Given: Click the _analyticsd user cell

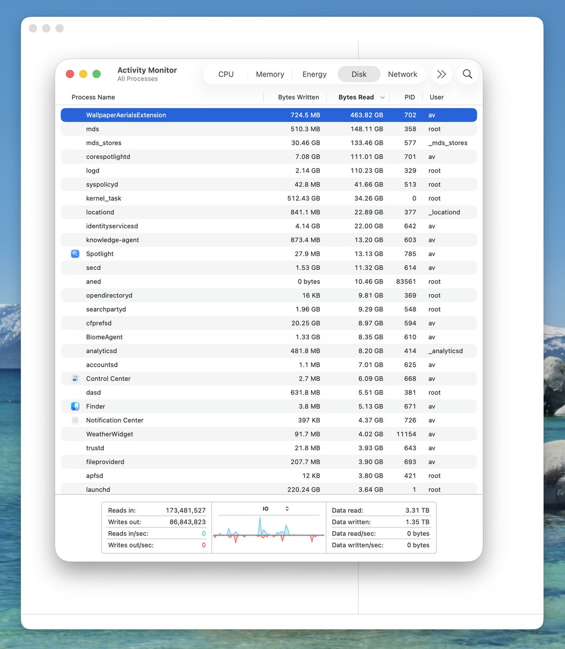Looking at the screenshot, I should pyautogui.click(x=446, y=351).
